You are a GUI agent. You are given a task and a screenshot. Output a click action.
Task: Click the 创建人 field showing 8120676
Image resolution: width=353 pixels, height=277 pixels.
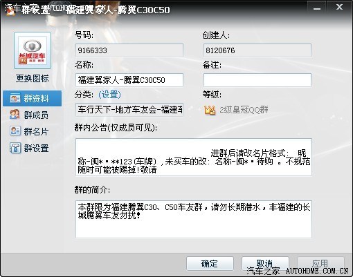point(257,50)
